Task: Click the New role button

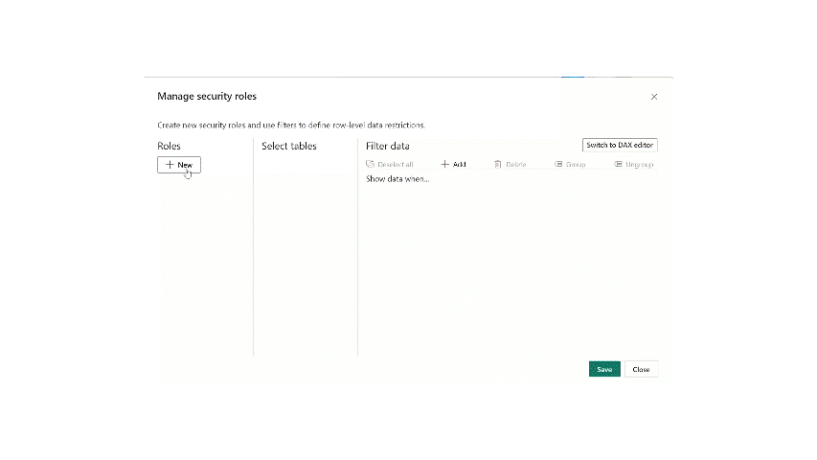Action: (x=179, y=165)
